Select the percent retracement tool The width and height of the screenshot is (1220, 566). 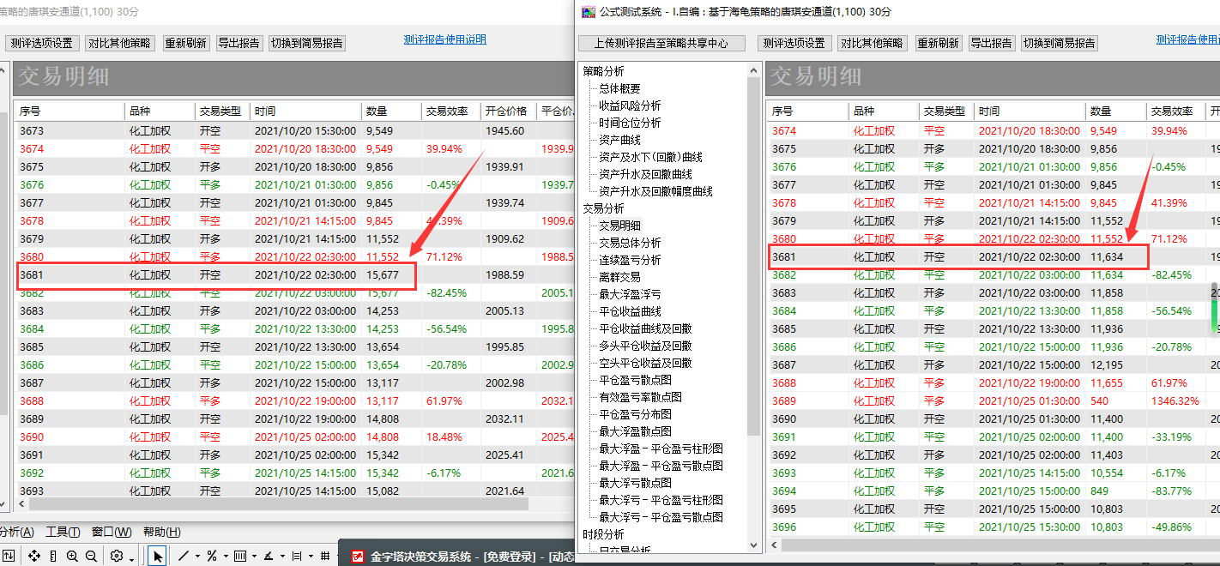[x=212, y=556]
